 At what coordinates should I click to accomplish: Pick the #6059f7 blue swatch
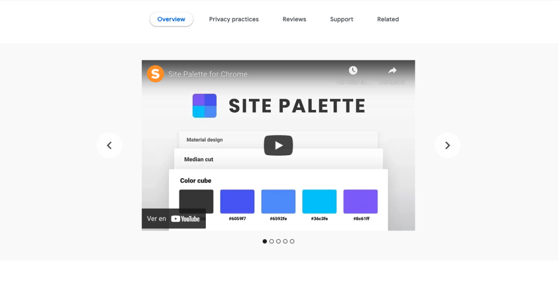(x=237, y=201)
